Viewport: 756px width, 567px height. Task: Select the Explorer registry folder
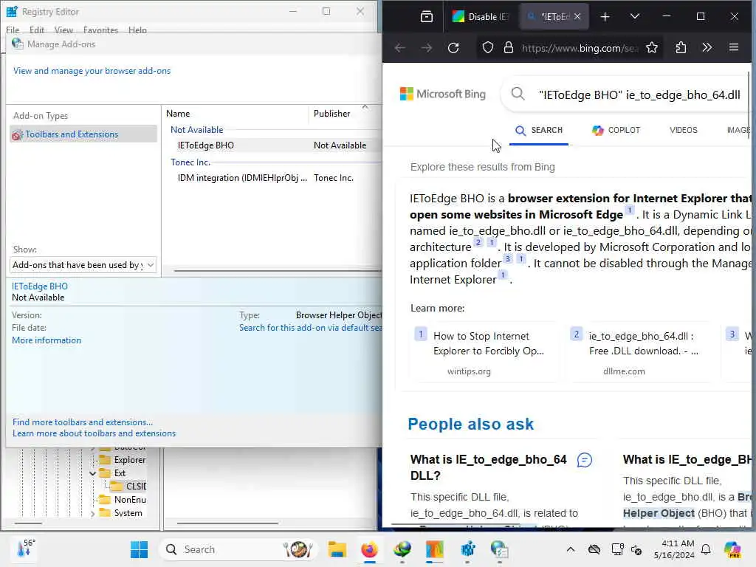(122, 460)
